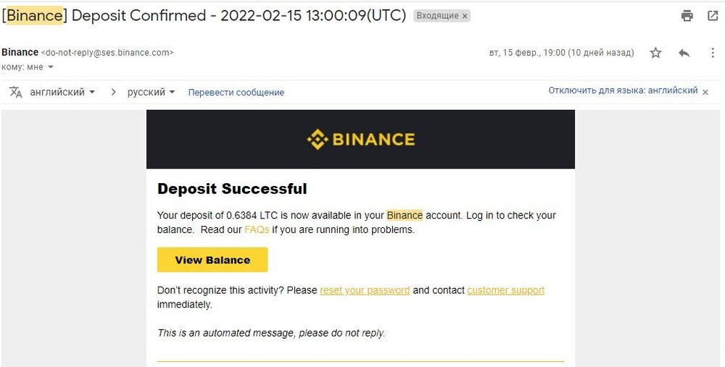Open the английский source language dropdown
Screen dimensions: 725x367
coord(62,92)
